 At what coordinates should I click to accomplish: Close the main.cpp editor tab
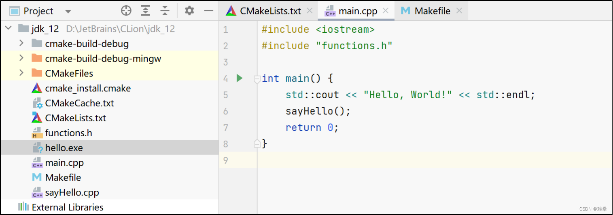pos(386,11)
